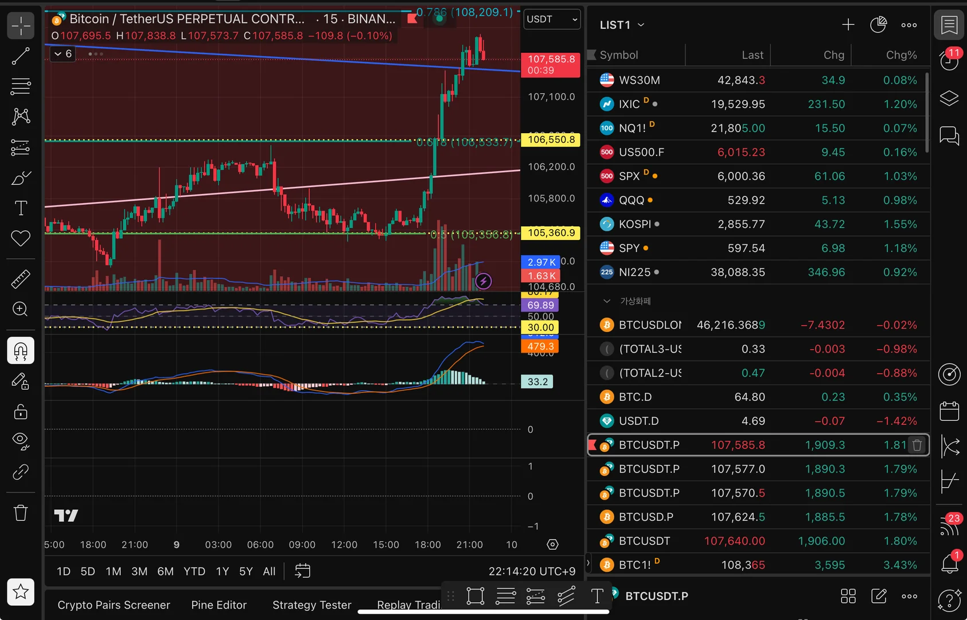Open the grid layout icon beside BTCUSDT.P details

click(x=848, y=596)
